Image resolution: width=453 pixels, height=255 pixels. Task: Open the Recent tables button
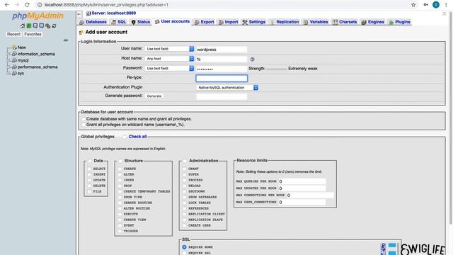[13, 34]
